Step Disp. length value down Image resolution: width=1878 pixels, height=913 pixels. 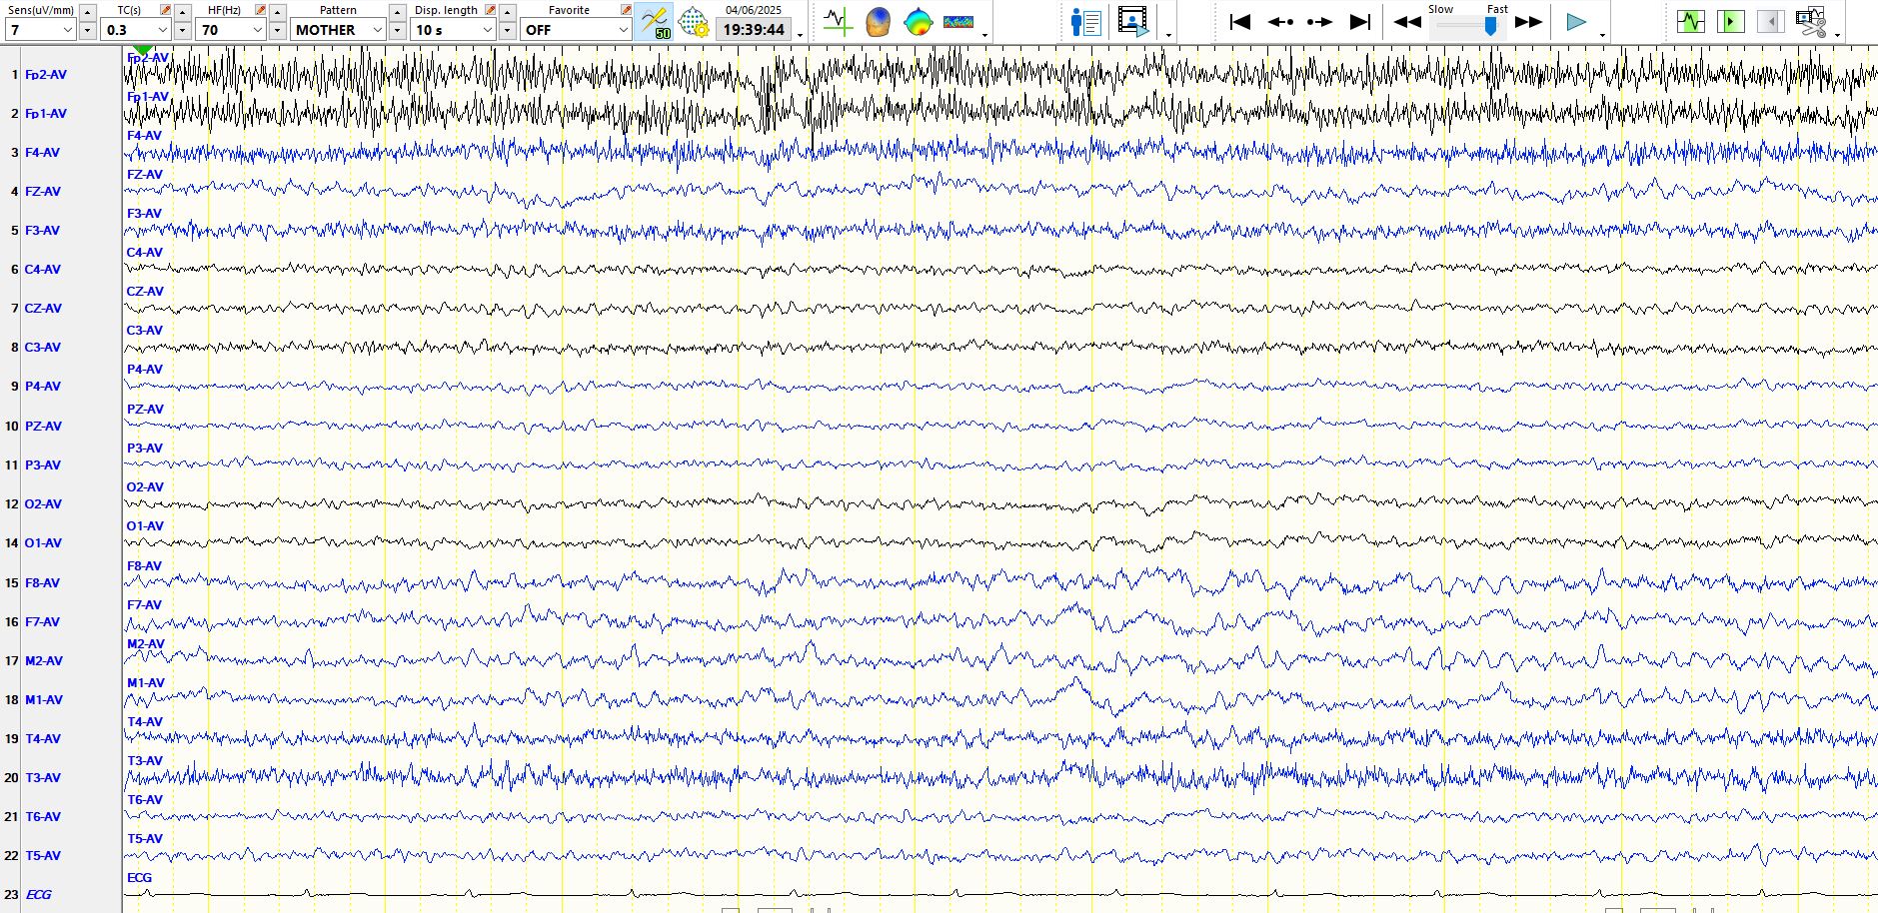pos(507,31)
